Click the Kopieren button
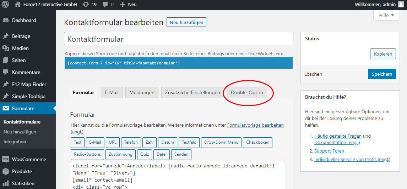 coord(383,54)
